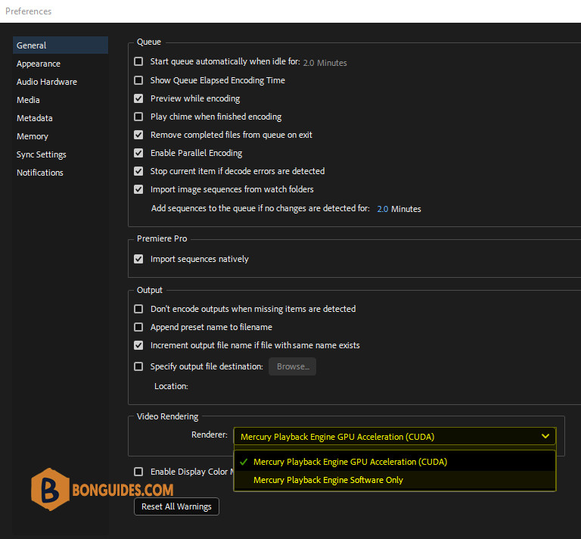This screenshot has height=539, width=581.
Task: Click the Reset All Warnings button
Action: pos(176,506)
